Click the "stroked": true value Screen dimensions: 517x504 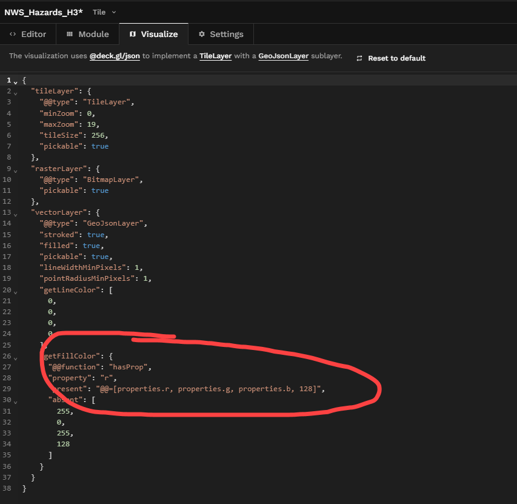[96, 235]
